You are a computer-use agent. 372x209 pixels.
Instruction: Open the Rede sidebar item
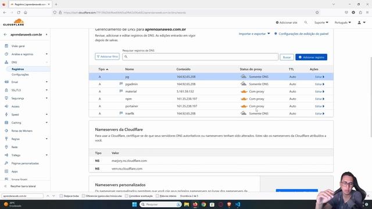coord(15,147)
